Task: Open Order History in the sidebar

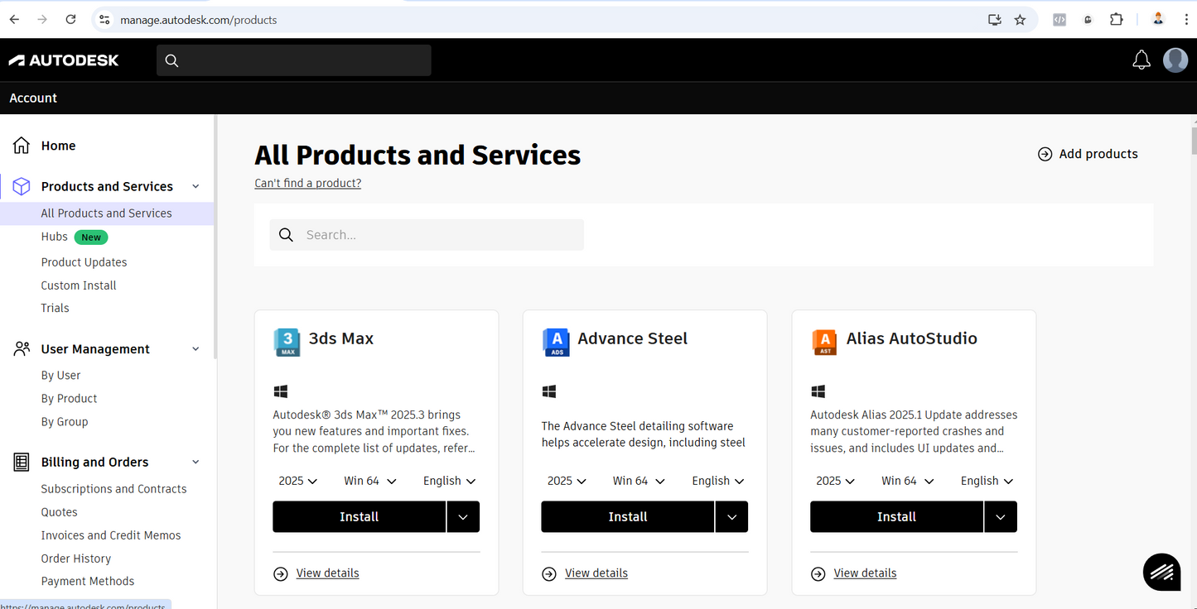Action: point(76,559)
